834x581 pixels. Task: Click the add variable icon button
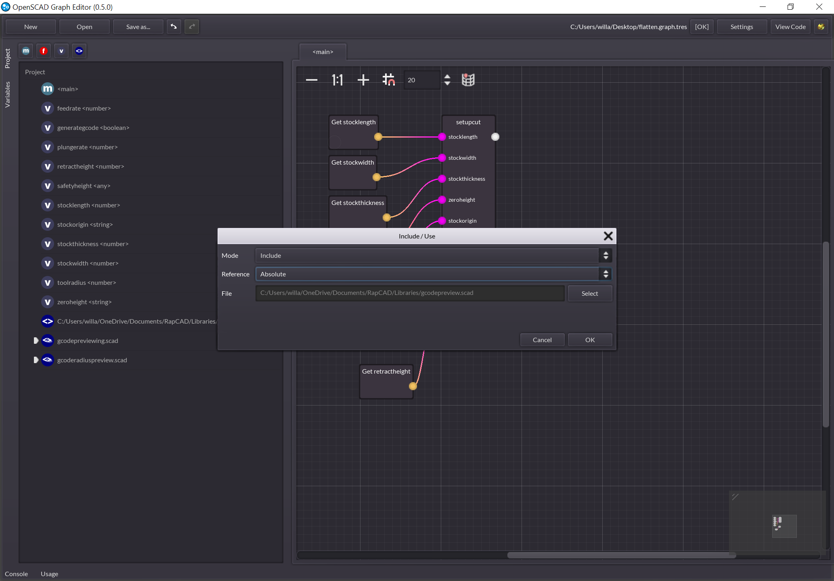61,51
